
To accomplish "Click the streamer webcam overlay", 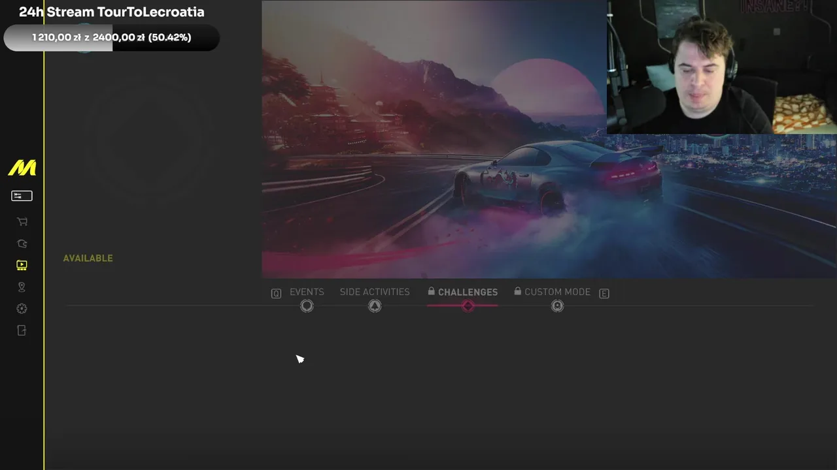I will click(x=722, y=67).
